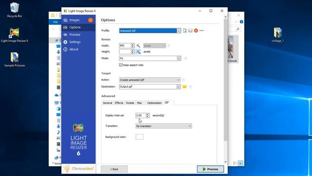Select tower image thumbnail in Explorer
Screen dimensions: 312x176
click(233, 49)
